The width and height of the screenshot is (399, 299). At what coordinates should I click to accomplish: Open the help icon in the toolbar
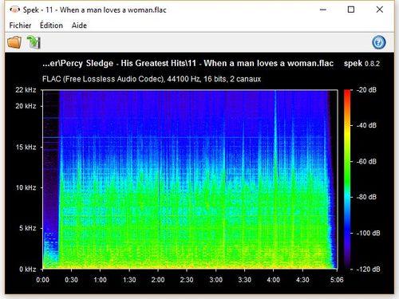click(x=379, y=42)
